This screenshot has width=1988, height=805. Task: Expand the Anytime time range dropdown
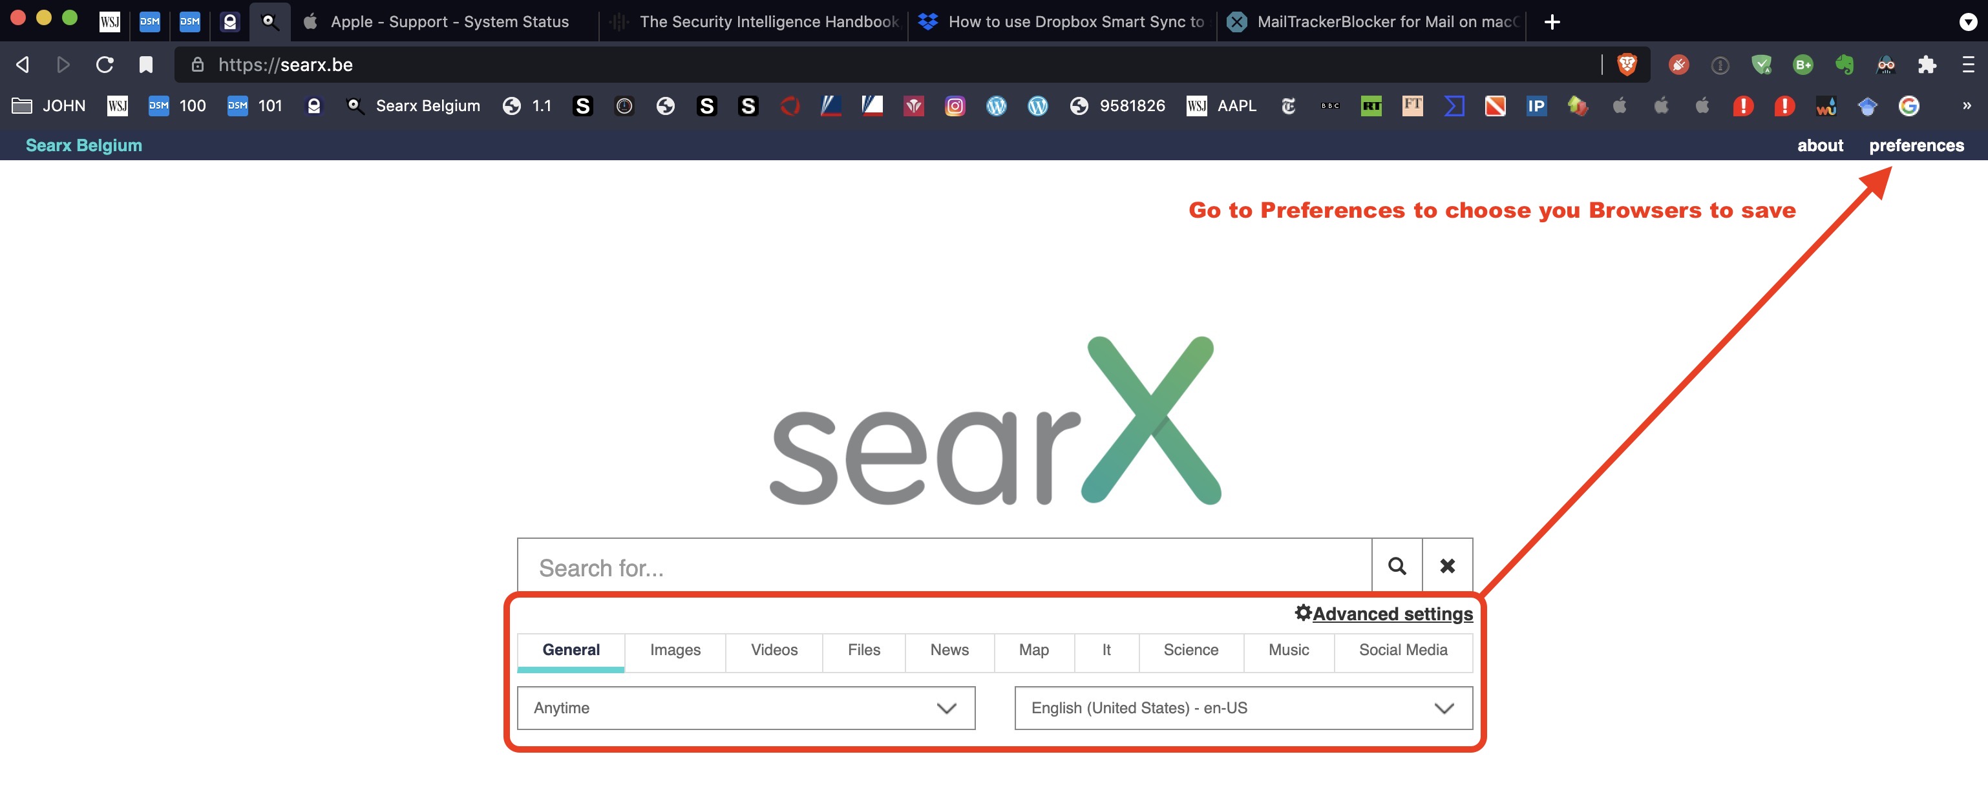pos(746,707)
